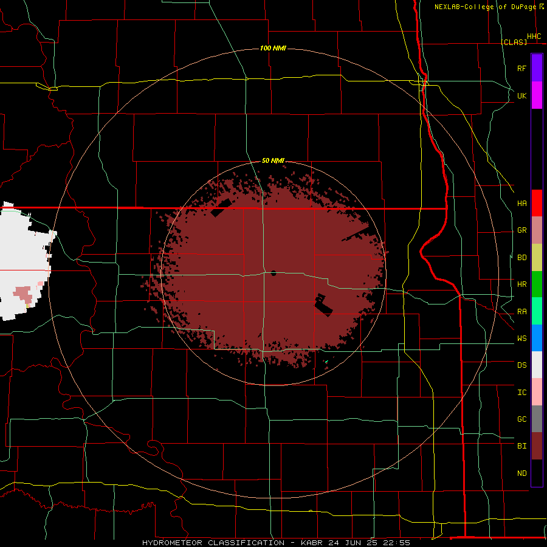Click the DS legend label
Screen dimensions: 547x547
pyautogui.click(x=521, y=365)
